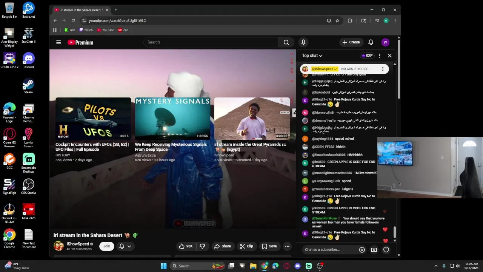This screenshot has width=483, height=272.
Task: Click the live chat scrollbar thumb
Action: coord(395,232)
